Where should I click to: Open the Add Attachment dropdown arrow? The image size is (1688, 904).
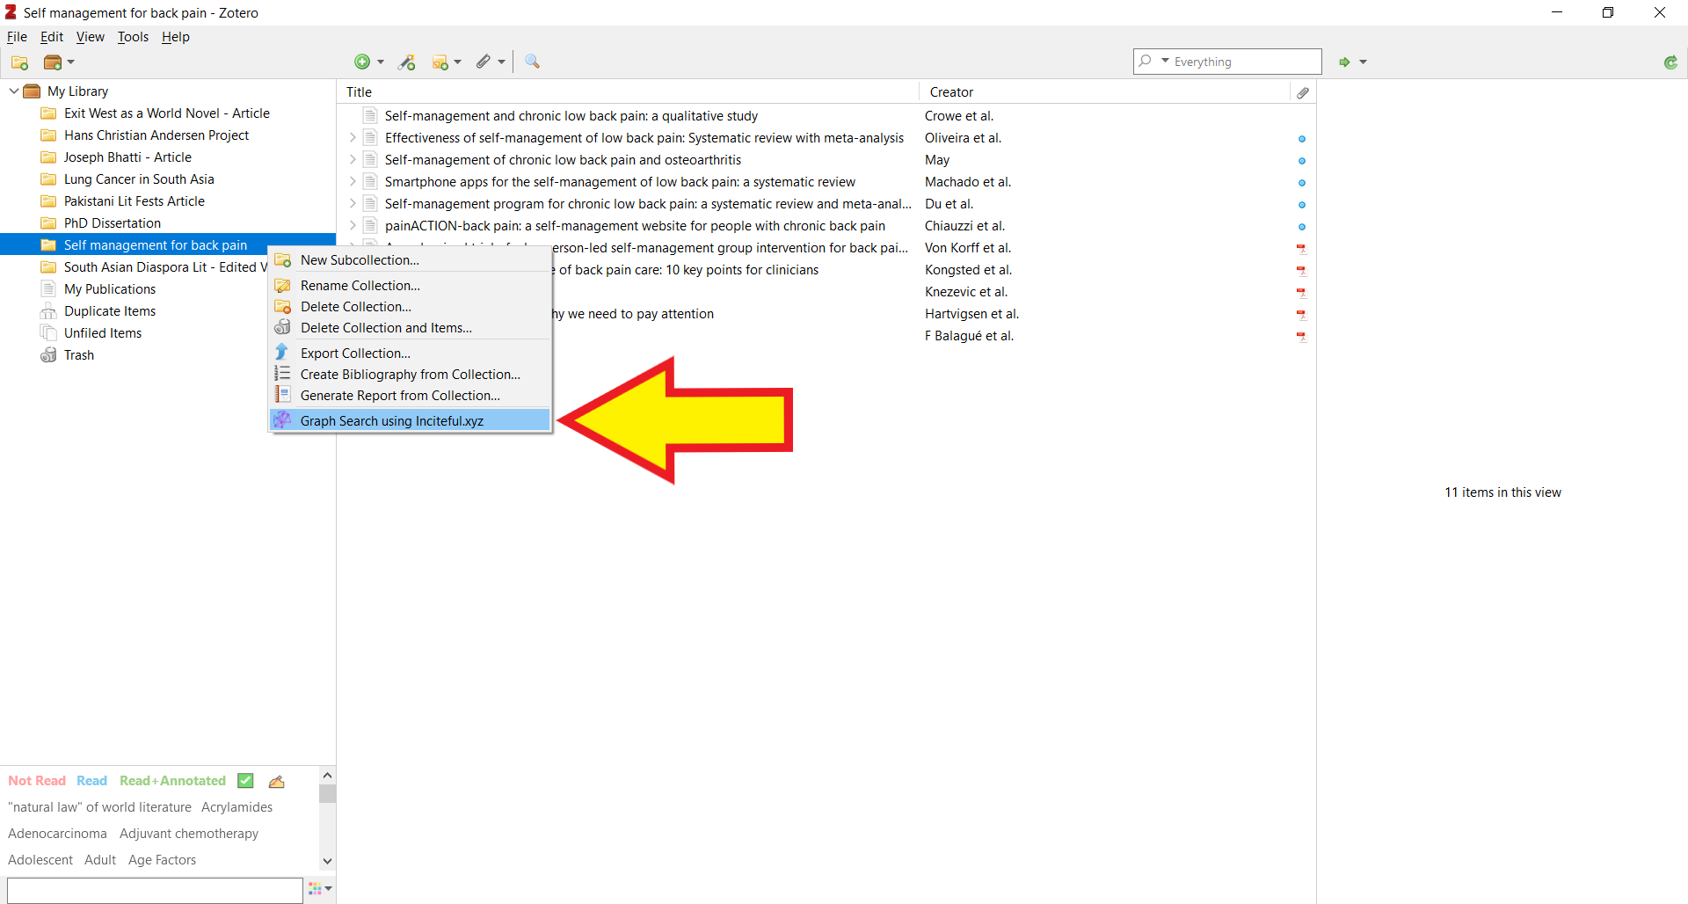(502, 62)
